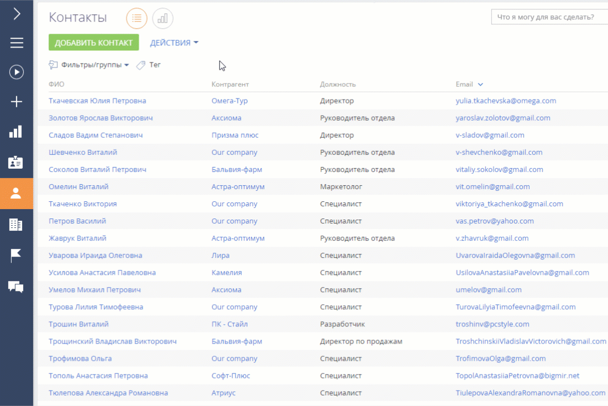Viewport: 608px width, 406px height.
Task: Open contact Турова Лилия Тимофеевна
Action: pos(96,307)
